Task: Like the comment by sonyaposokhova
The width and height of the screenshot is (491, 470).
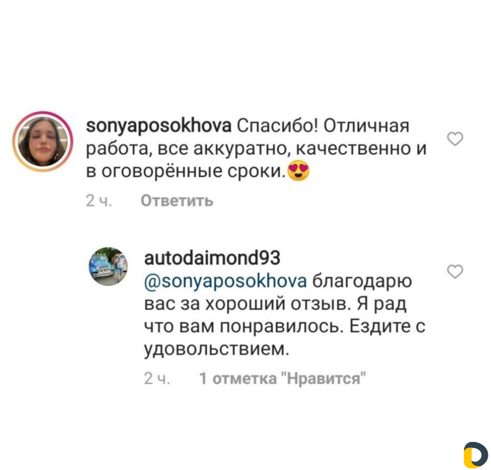Action: click(455, 139)
